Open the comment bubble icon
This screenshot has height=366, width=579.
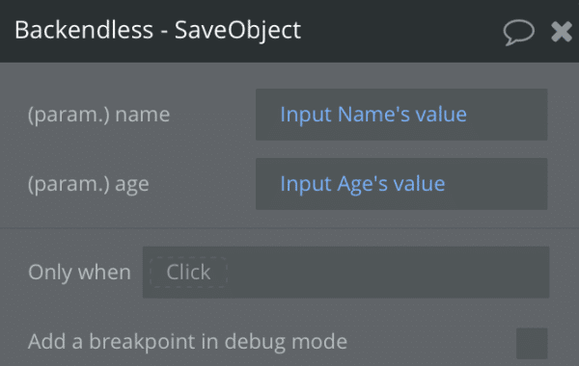pos(518,33)
